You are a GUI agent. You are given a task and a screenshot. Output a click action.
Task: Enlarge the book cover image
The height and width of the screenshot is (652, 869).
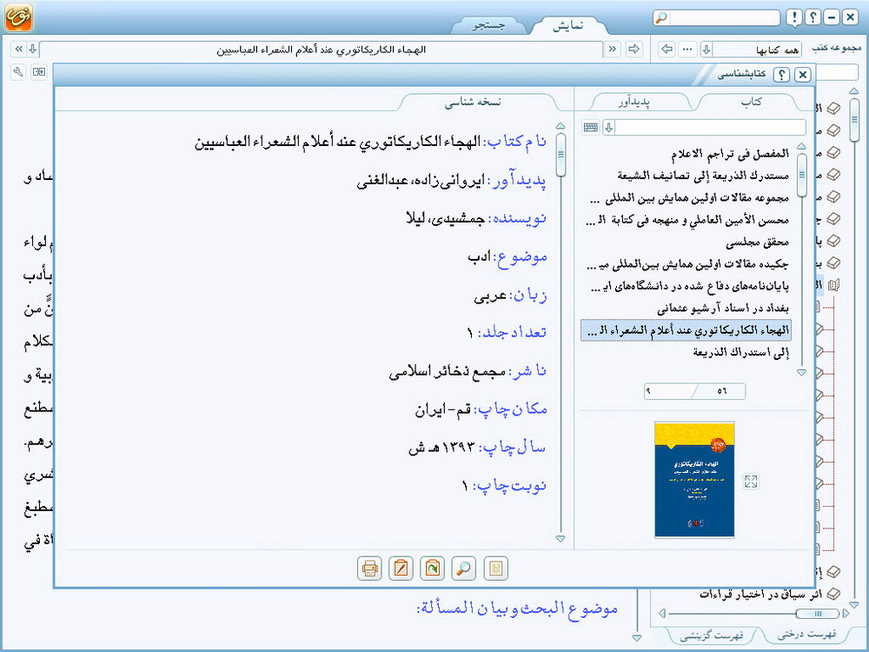tap(751, 482)
